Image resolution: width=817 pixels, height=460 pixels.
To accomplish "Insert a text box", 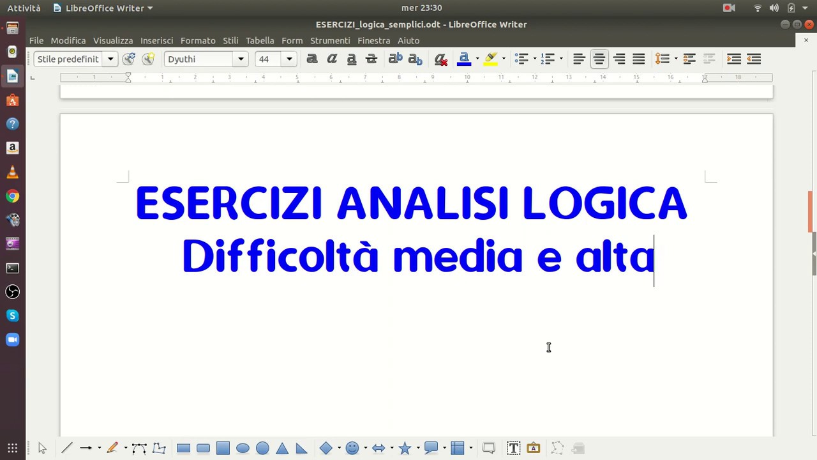I will click(513, 448).
